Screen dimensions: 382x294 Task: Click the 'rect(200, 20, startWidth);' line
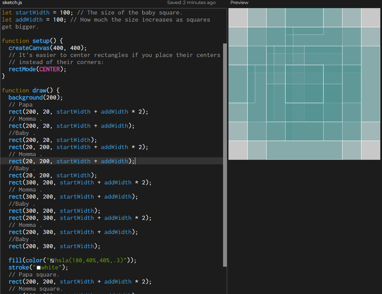(53, 140)
